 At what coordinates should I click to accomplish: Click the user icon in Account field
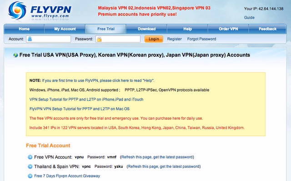coord(30,39)
